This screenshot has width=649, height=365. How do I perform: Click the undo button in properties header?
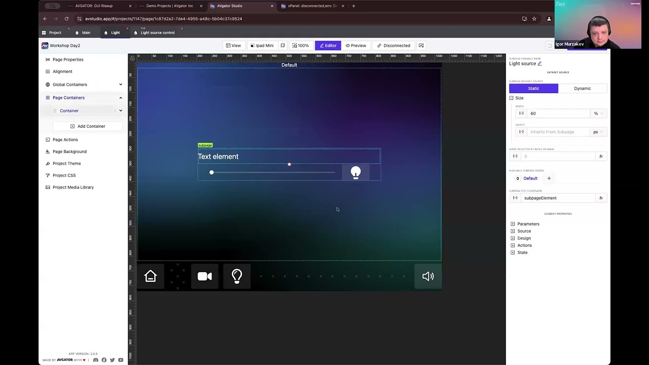(550, 46)
